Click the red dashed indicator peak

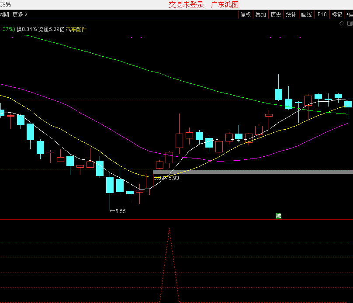tap(170, 229)
